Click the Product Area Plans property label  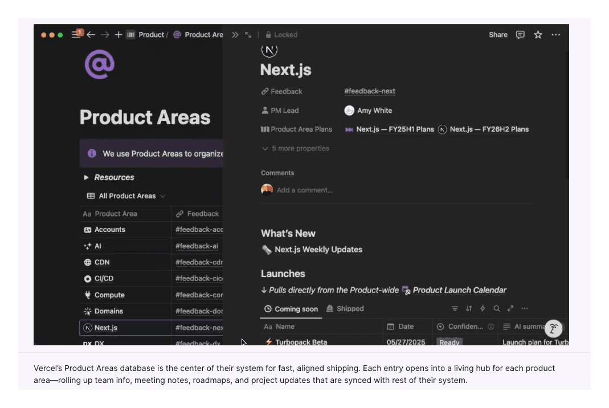pos(297,129)
